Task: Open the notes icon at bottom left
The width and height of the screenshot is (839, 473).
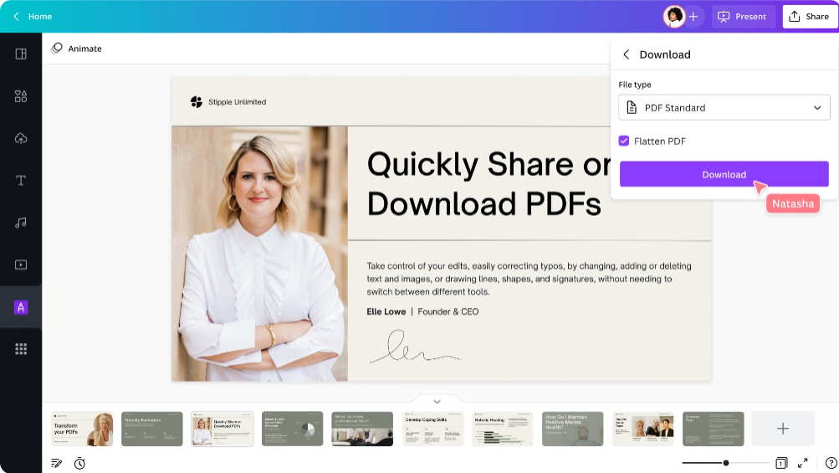Action: click(x=57, y=463)
